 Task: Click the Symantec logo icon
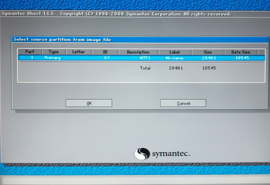pyautogui.click(x=142, y=154)
